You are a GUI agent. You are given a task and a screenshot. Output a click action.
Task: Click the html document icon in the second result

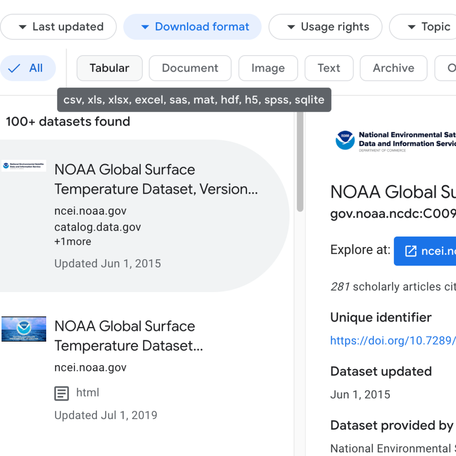pos(61,393)
